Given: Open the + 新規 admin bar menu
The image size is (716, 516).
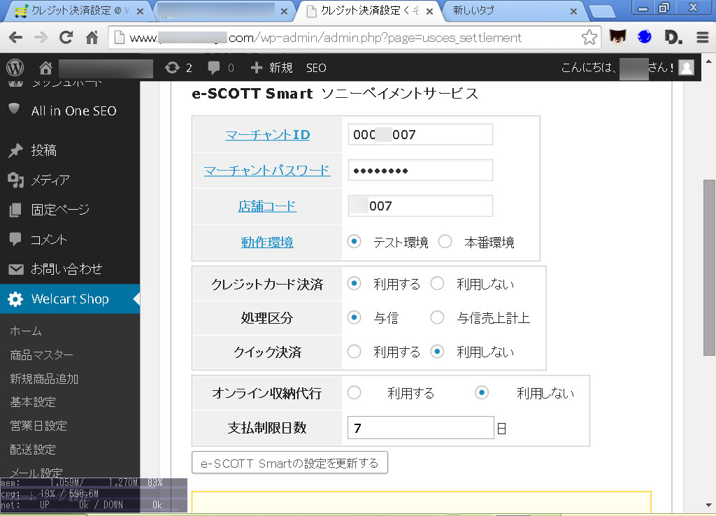Looking at the screenshot, I should click(x=272, y=68).
